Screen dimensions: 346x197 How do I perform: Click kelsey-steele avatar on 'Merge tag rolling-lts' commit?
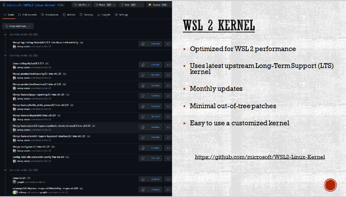pyautogui.click(x=14, y=46)
